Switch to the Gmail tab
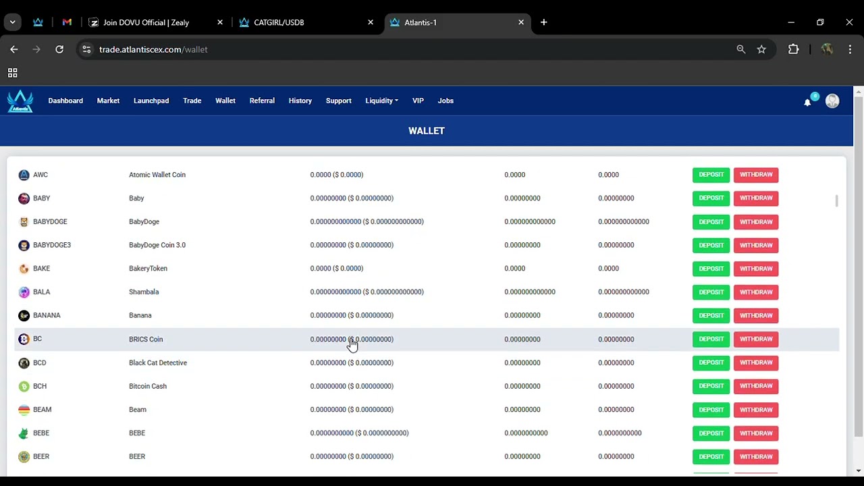This screenshot has height=486, width=864. [67, 22]
